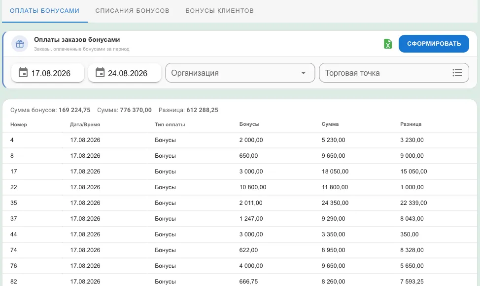Viewport: 480px width, 286px height.
Task: Select order row number 22
Action: tap(240, 187)
